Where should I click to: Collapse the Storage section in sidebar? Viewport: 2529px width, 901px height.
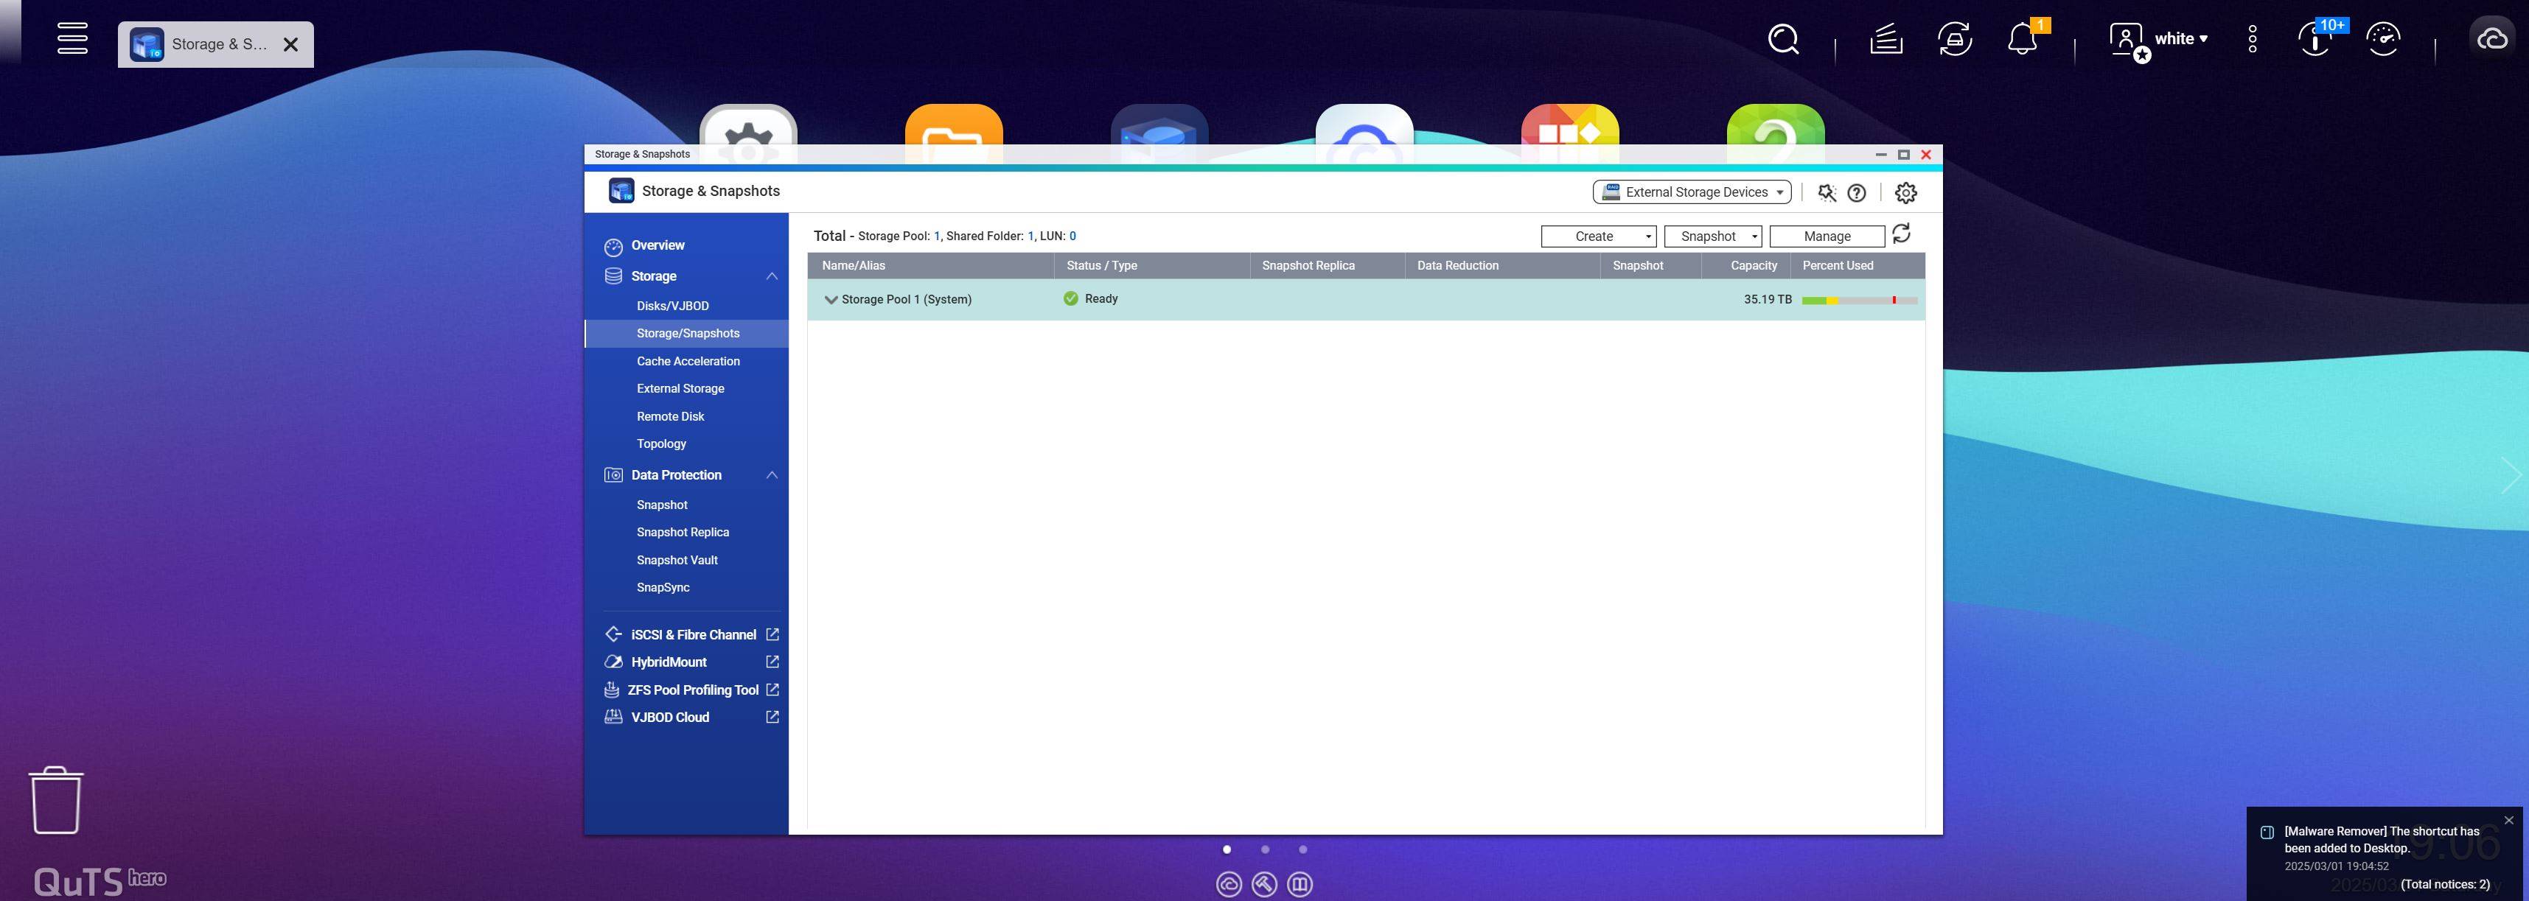[772, 277]
